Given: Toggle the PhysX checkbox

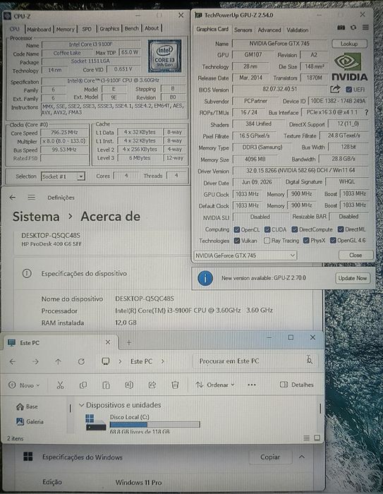Looking at the screenshot, I should click(x=306, y=241).
